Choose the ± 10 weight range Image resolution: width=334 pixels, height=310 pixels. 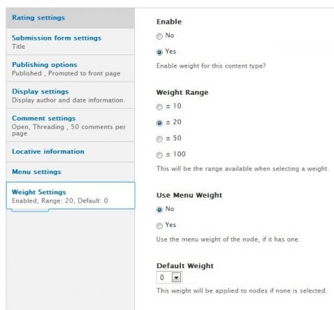(159, 107)
